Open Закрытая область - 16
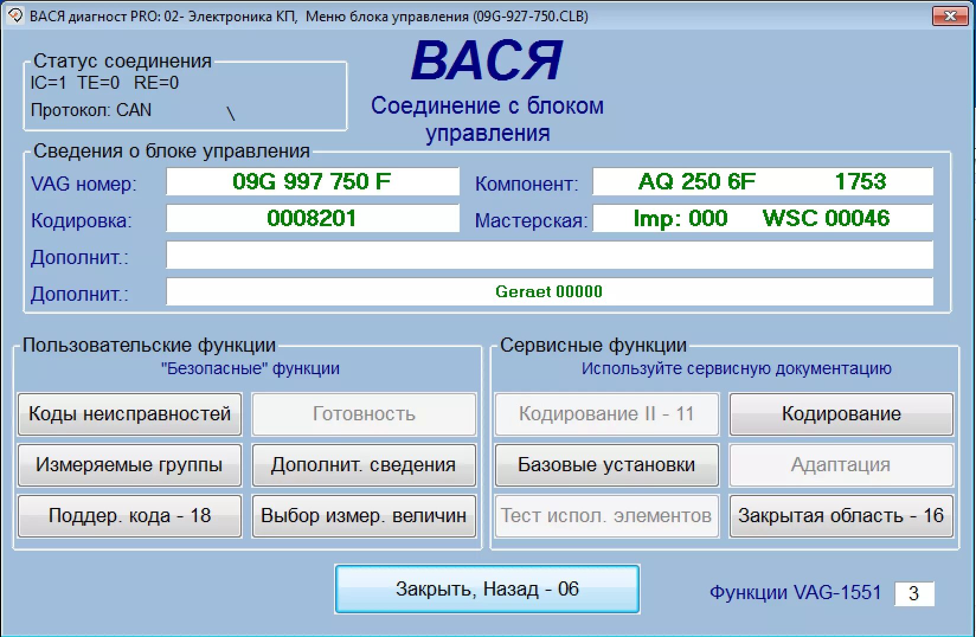 [841, 516]
